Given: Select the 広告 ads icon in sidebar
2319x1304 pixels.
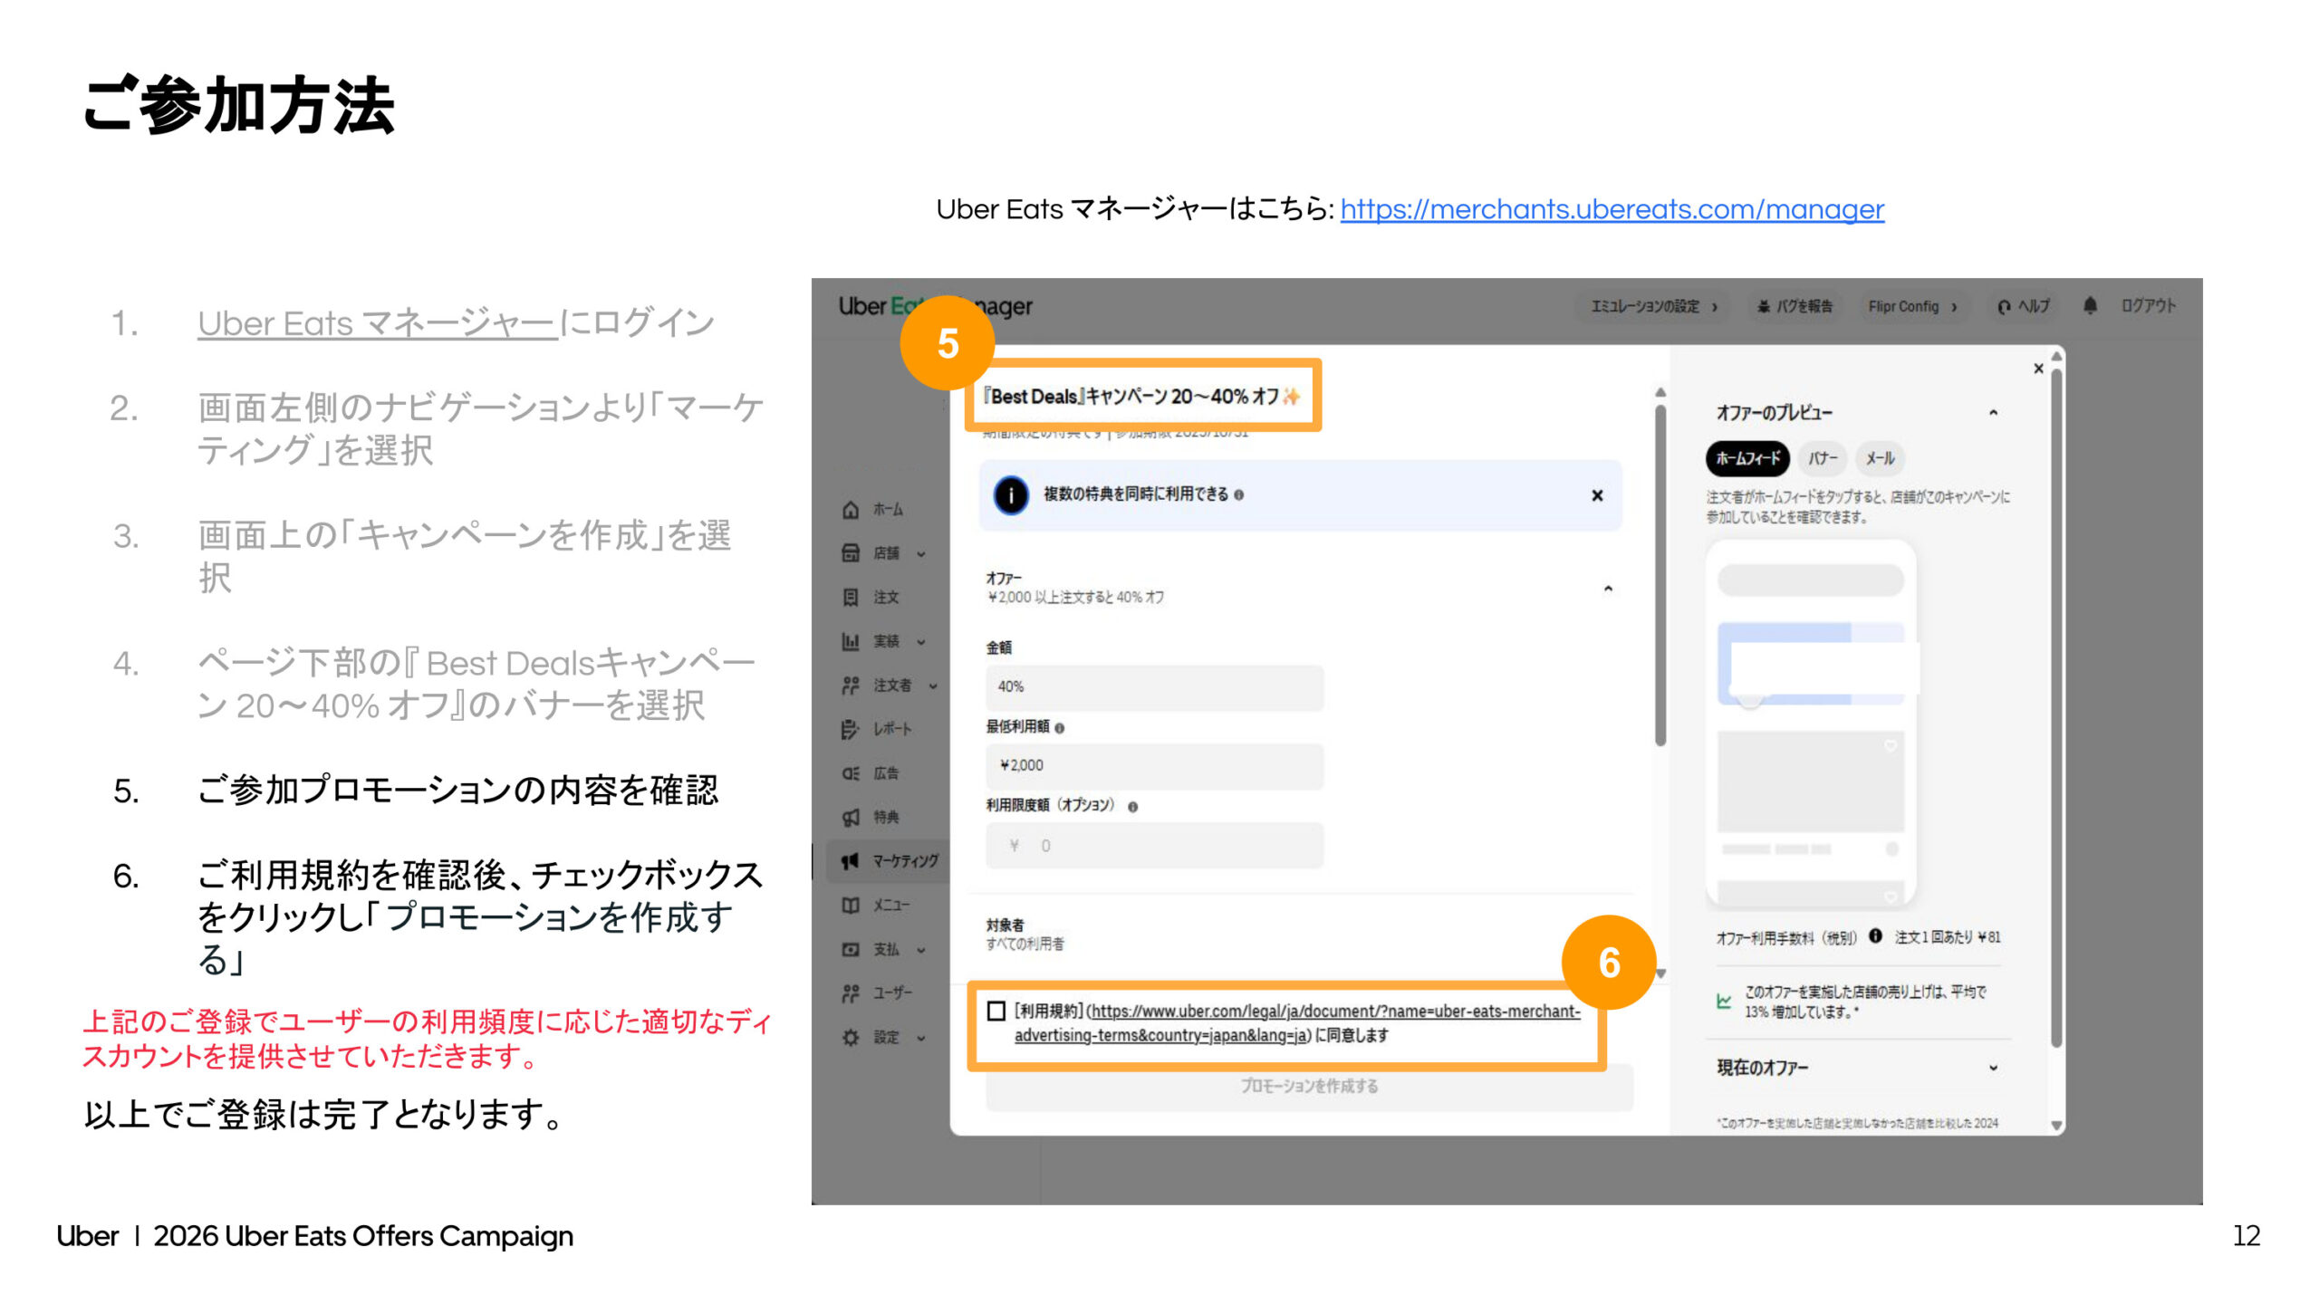Looking at the screenshot, I should [x=851, y=773].
